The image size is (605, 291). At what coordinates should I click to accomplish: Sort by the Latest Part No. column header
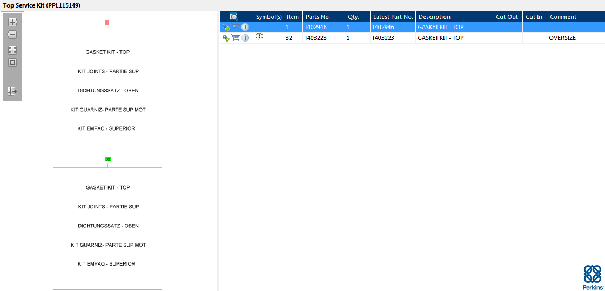pyautogui.click(x=393, y=17)
